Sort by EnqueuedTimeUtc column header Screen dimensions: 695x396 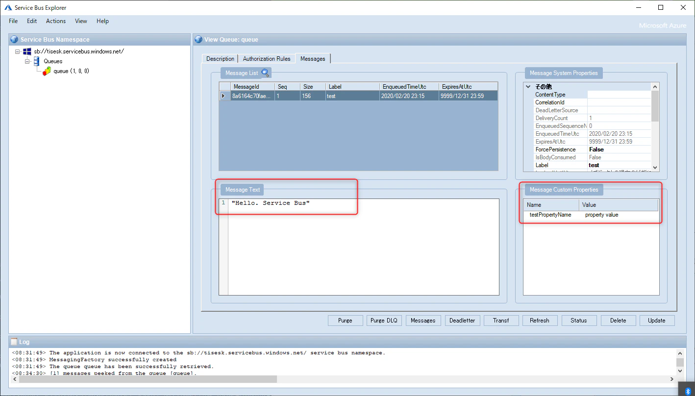click(409, 87)
